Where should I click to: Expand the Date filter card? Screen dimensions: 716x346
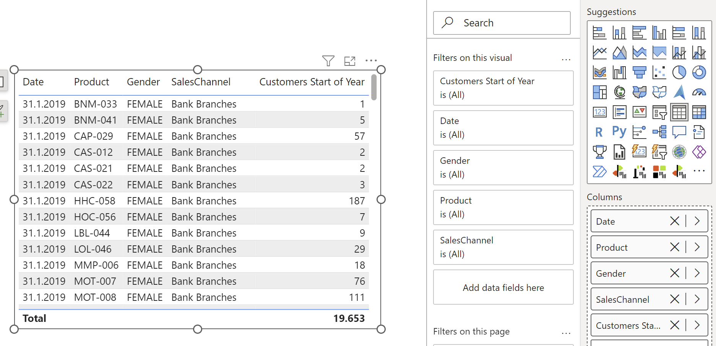(x=503, y=127)
